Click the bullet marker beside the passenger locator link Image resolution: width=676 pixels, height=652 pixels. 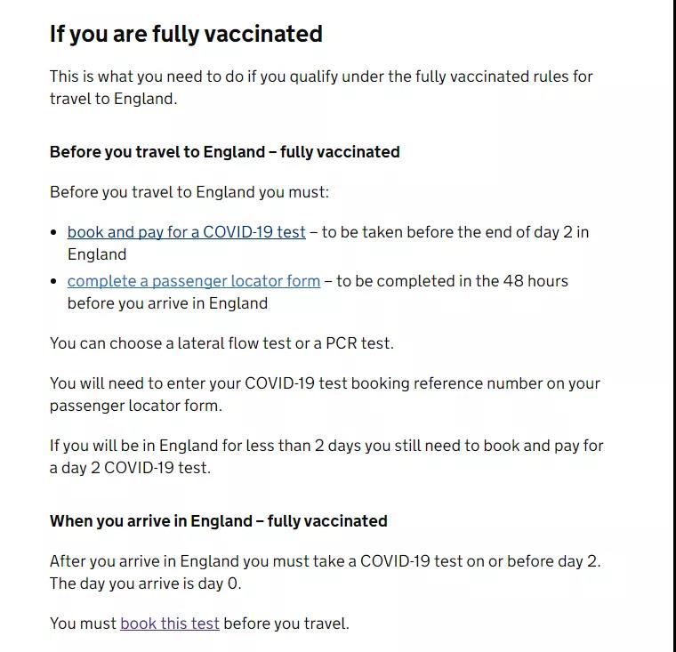point(55,282)
